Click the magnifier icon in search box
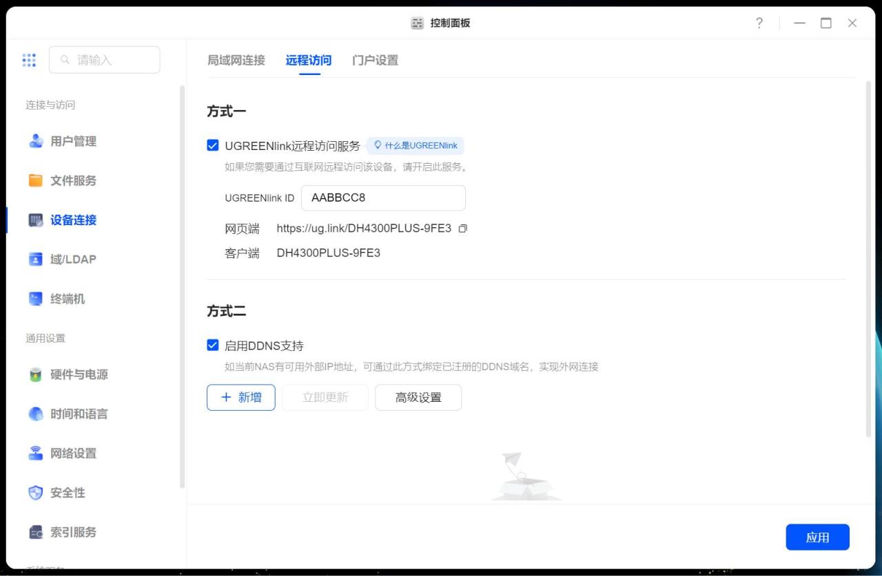The image size is (882, 576). [65, 60]
